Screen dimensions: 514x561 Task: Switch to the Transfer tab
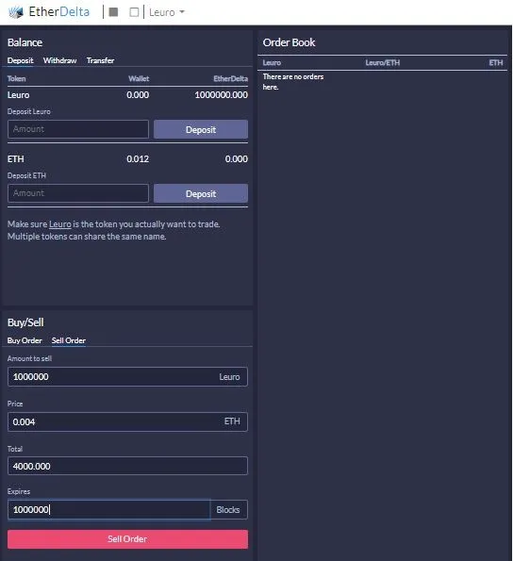pyautogui.click(x=100, y=60)
